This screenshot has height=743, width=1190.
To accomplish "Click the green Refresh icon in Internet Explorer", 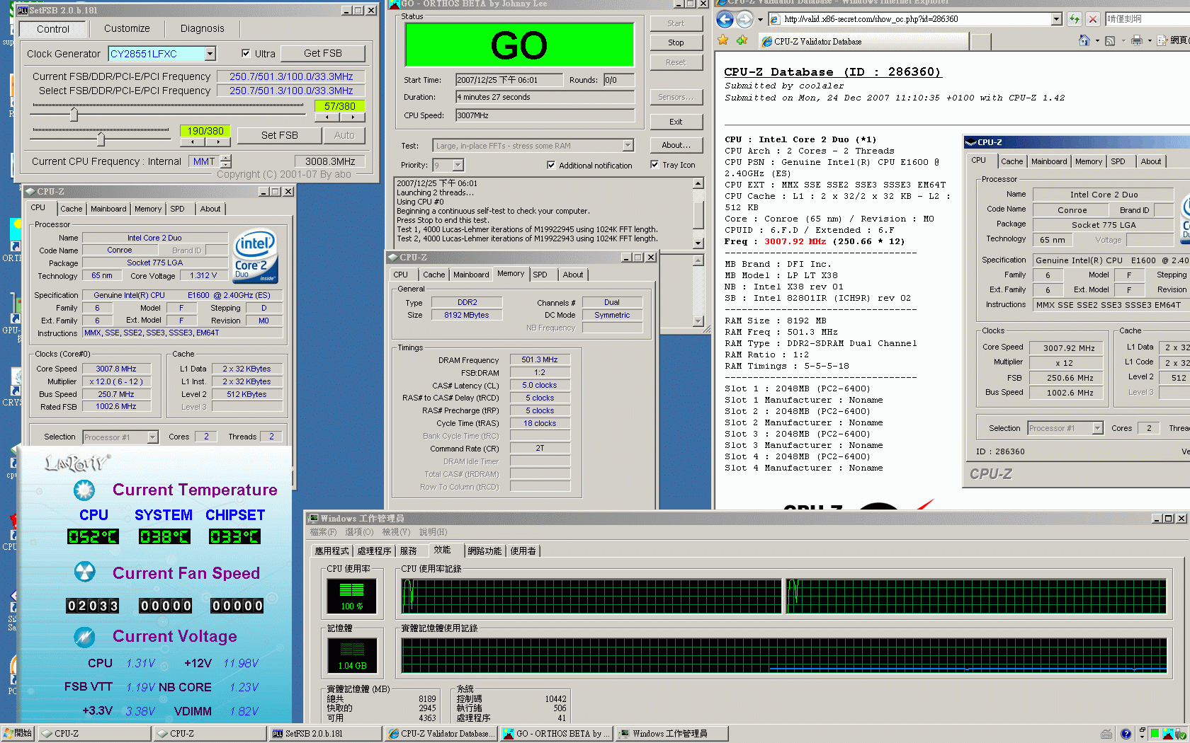I will (1075, 19).
